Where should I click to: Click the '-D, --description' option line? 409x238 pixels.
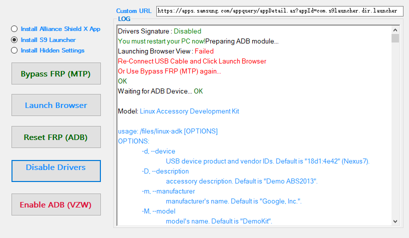165,171
